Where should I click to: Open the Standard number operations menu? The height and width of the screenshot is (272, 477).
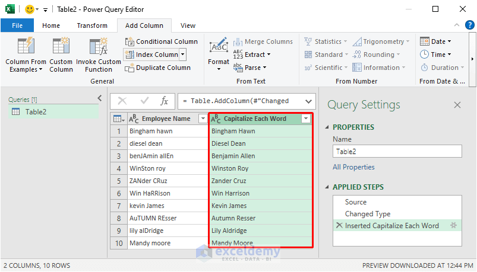[326, 55]
